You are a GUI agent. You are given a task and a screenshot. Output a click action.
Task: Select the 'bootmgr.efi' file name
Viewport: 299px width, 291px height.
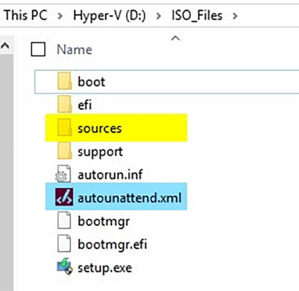pyautogui.click(x=113, y=245)
